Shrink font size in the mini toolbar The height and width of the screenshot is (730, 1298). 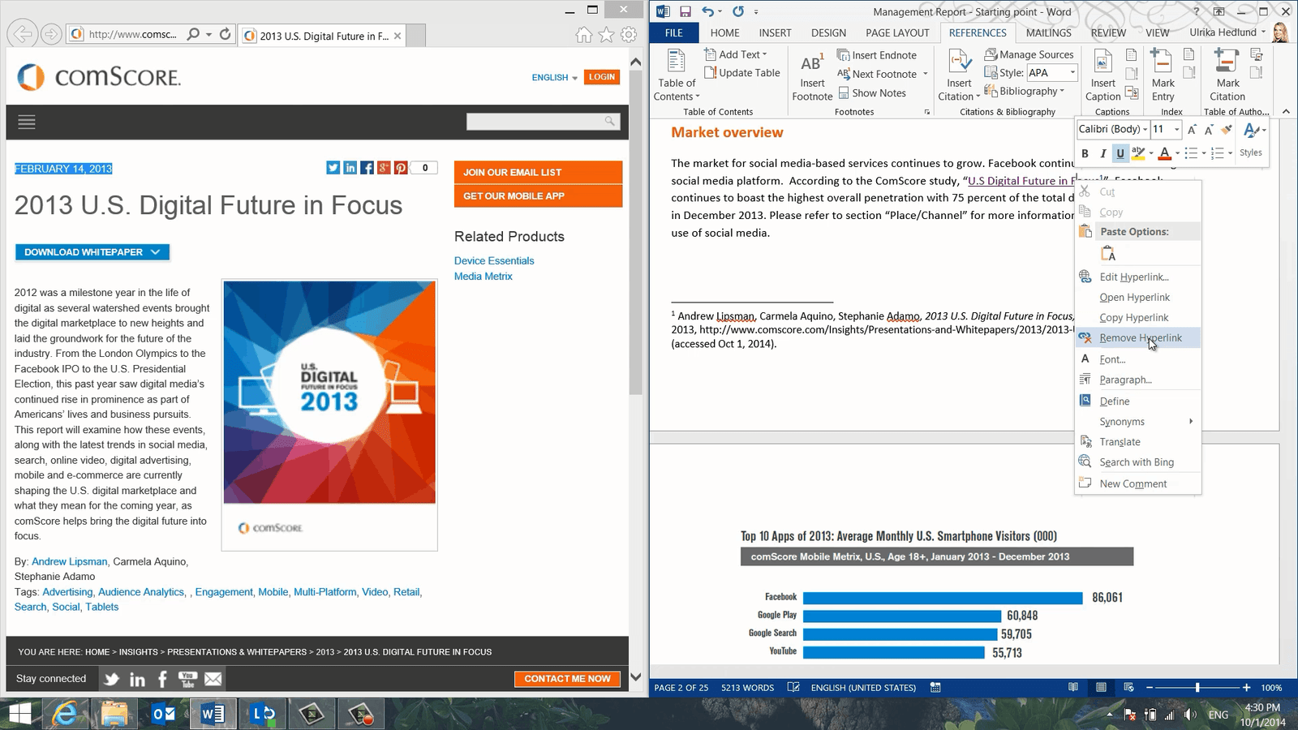coord(1209,129)
